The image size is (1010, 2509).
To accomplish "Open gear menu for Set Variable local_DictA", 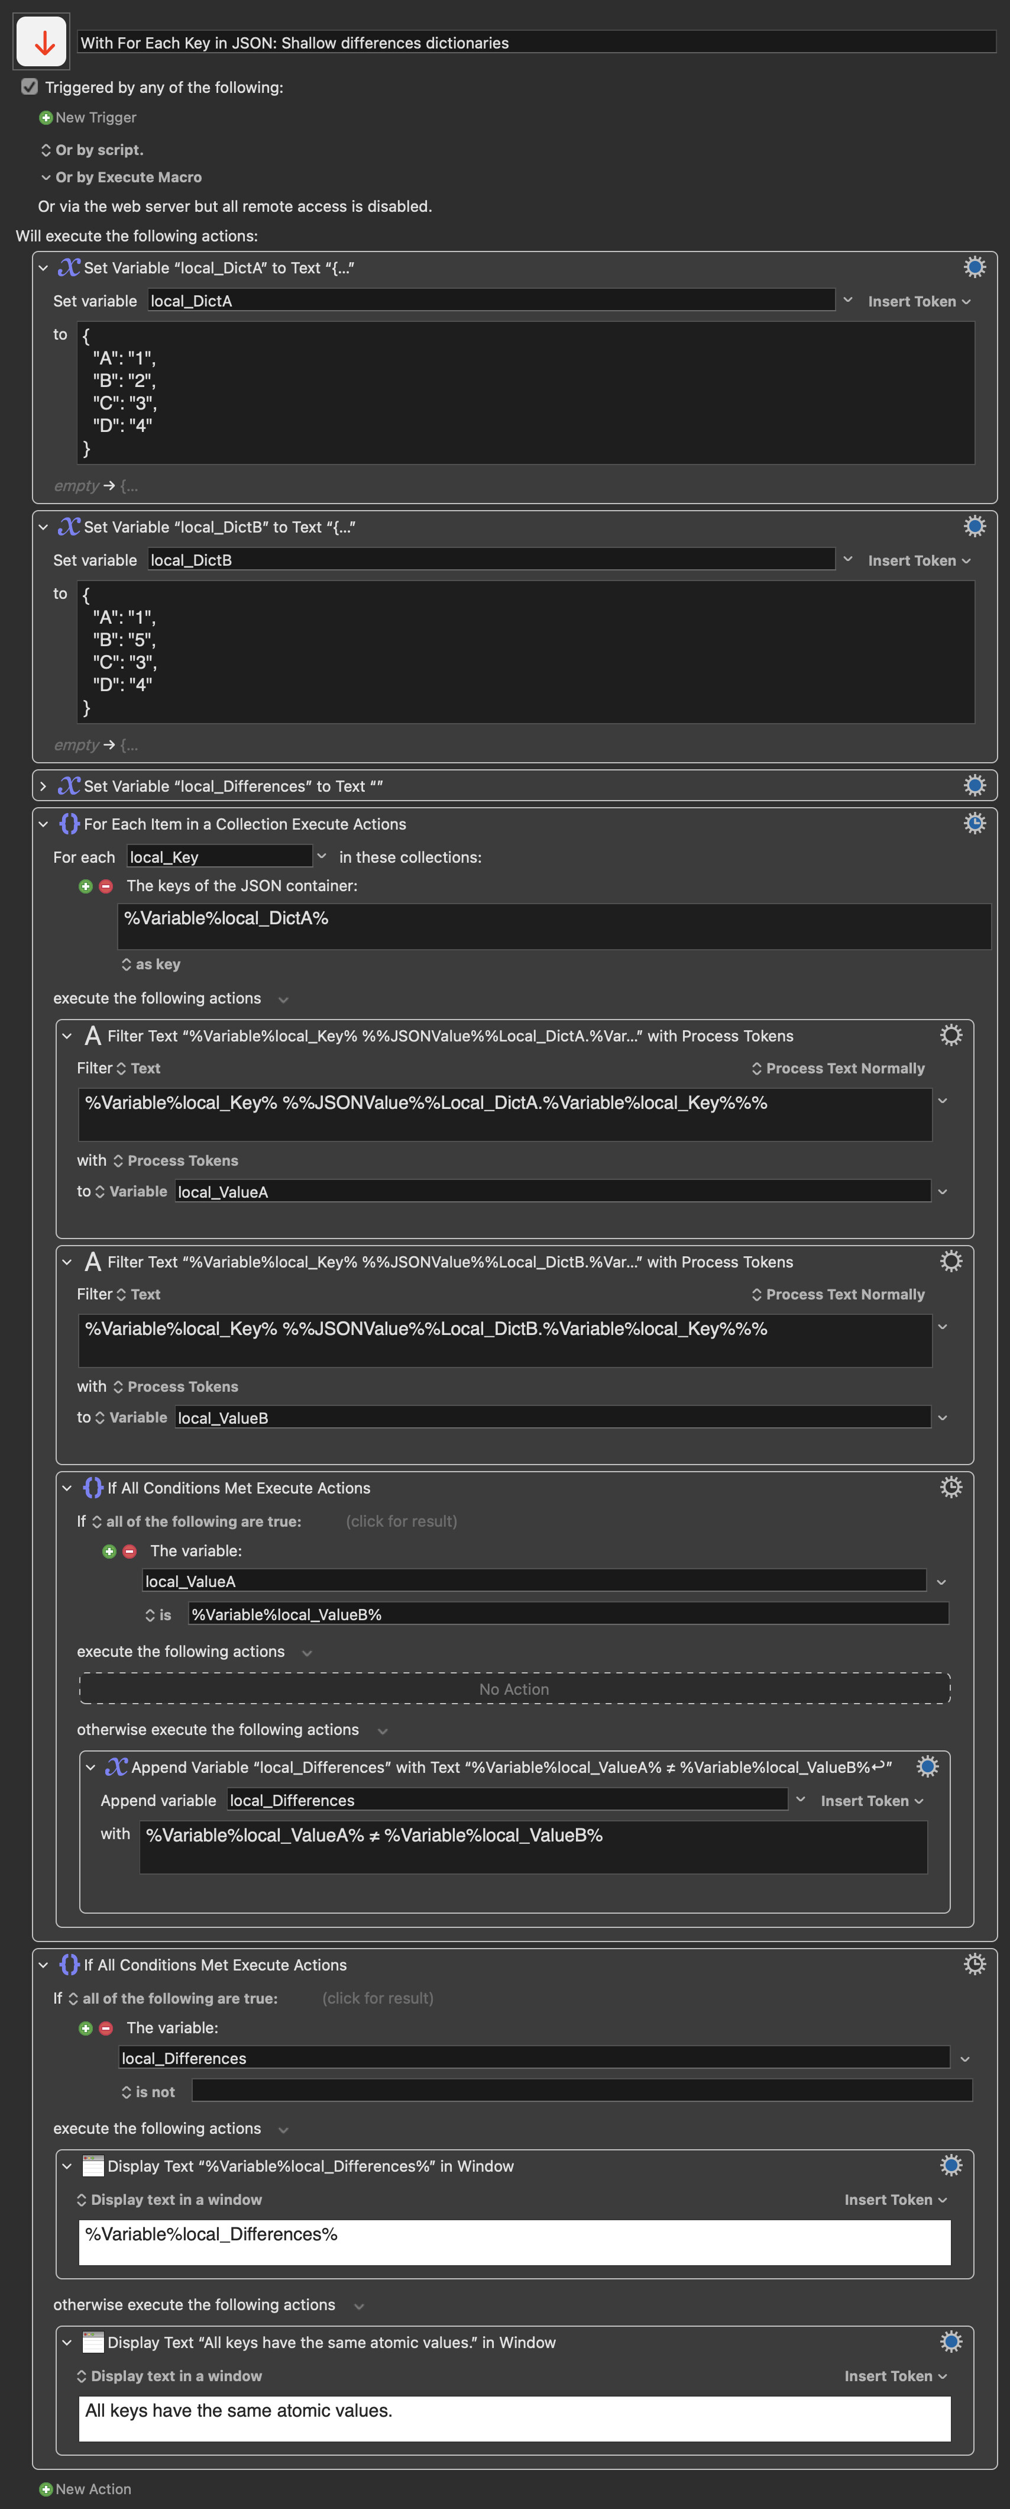I will (x=974, y=267).
